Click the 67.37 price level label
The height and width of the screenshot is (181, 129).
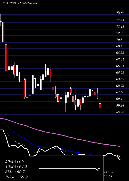click(x=120, y=59)
